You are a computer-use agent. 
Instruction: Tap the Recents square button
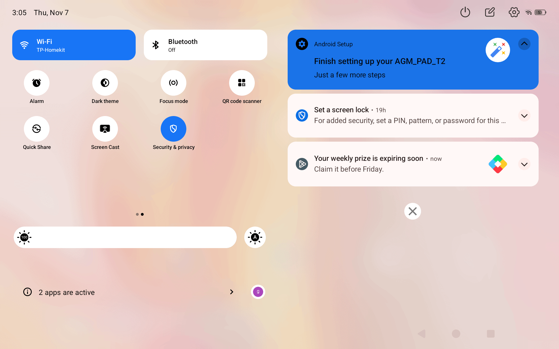tap(491, 334)
